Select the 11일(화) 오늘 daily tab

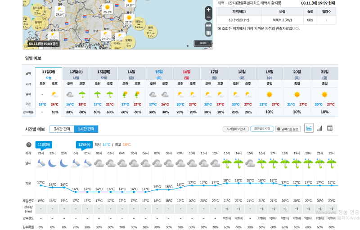click(49, 75)
